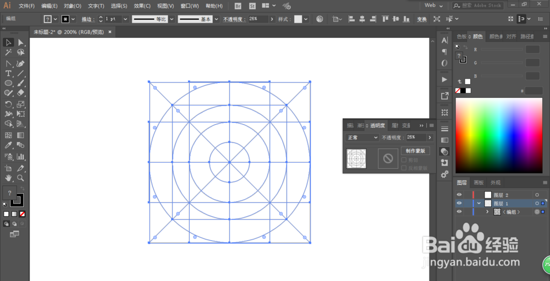
Task: Click the target circle for 图层 1
Action: point(537,203)
